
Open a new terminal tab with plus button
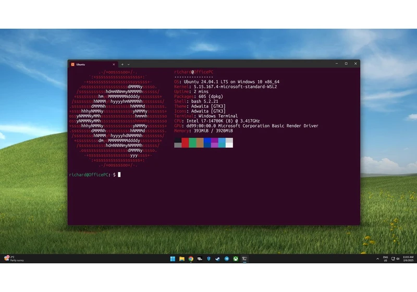(x=122, y=64)
